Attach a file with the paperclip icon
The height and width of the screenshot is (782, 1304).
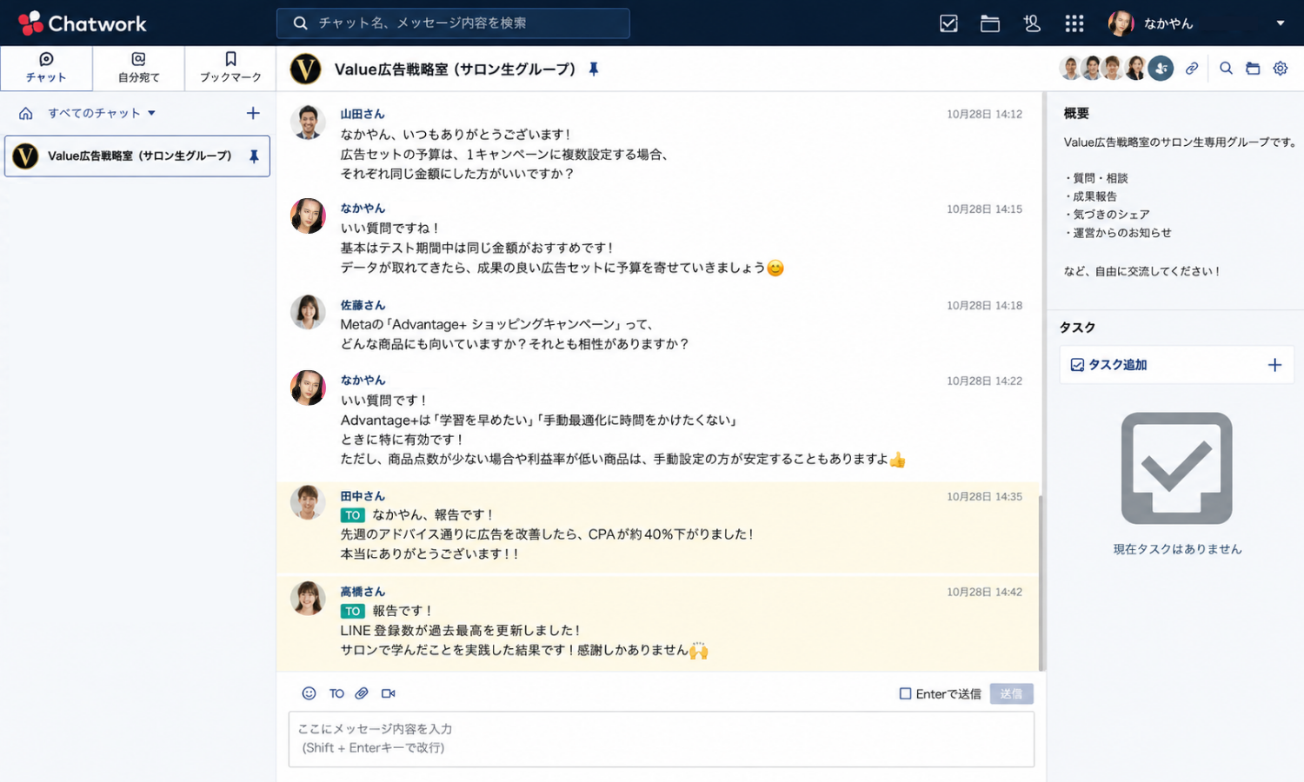[362, 693]
